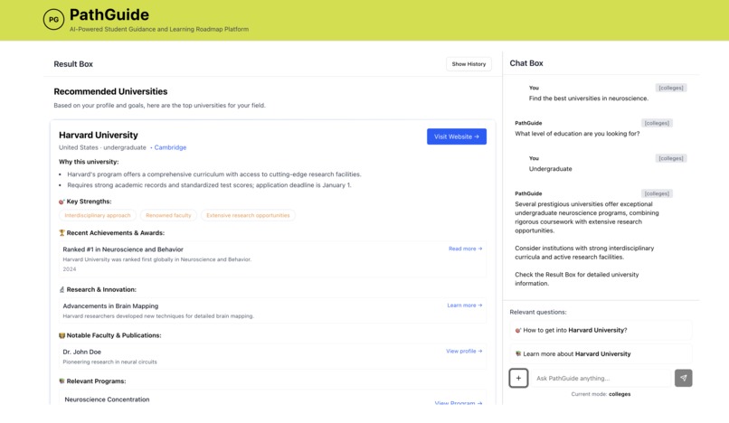Click the icon beside Relevant Programs

(62, 381)
